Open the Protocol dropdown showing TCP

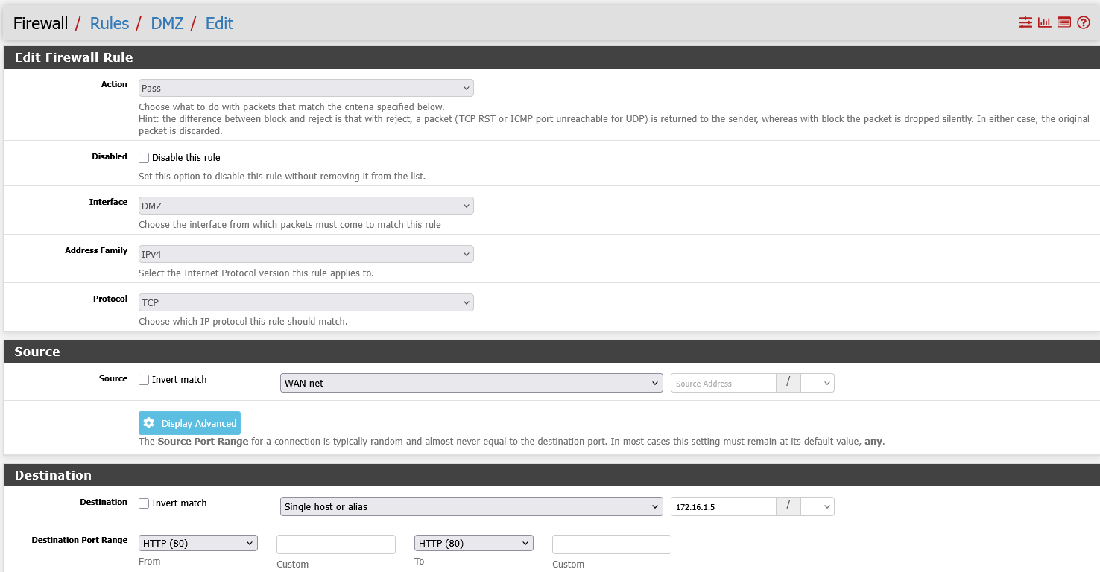(306, 302)
